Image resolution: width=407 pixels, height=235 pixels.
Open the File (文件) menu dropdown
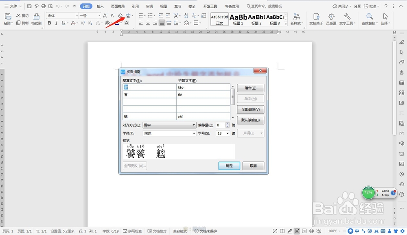[x=13, y=6]
